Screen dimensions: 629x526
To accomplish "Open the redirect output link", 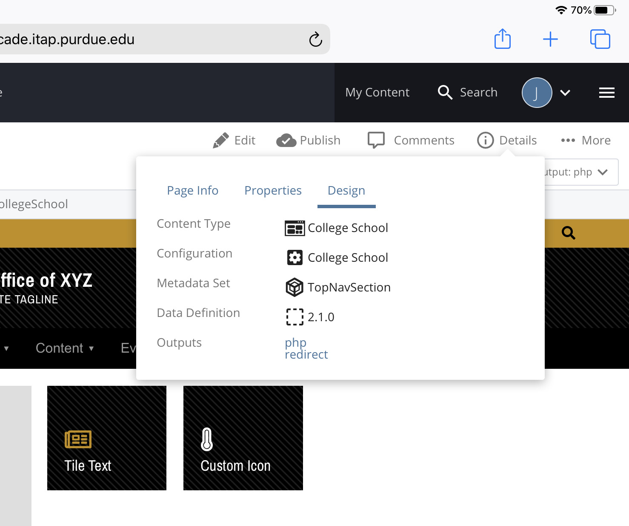I will (x=306, y=354).
